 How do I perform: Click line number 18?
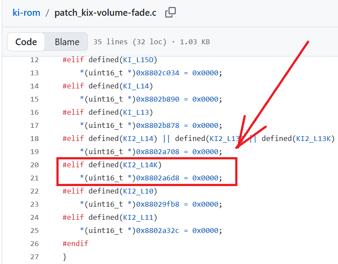(x=34, y=139)
